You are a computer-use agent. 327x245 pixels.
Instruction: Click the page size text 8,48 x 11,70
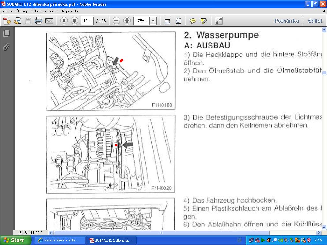31,233
